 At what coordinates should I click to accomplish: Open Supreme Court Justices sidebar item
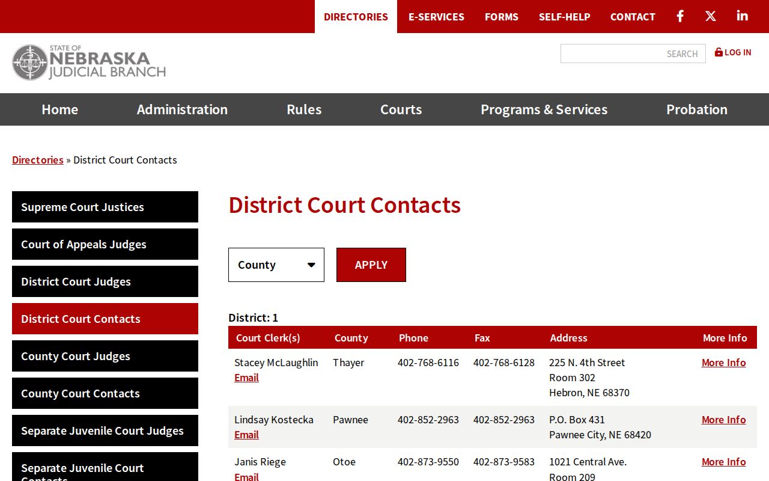[x=105, y=207]
